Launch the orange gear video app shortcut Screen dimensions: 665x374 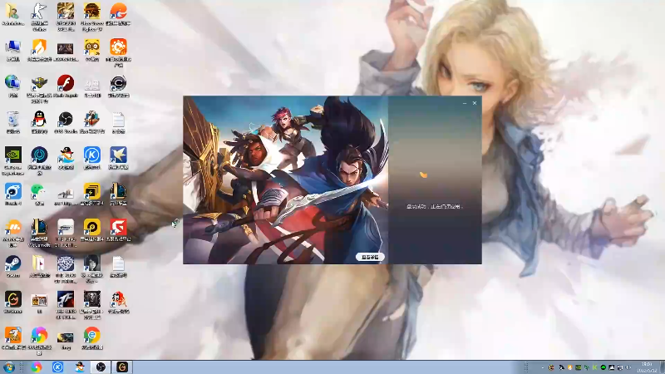[x=118, y=47]
